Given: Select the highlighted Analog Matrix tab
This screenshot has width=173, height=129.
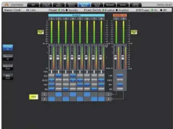Looking at the screenshot, I should (85, 5).
